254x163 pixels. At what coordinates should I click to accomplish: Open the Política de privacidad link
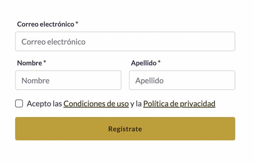(x=179, y=104)
